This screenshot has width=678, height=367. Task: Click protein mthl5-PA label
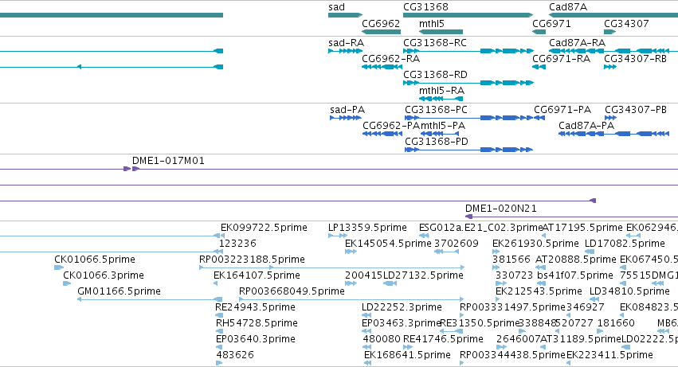click(443, 126)
